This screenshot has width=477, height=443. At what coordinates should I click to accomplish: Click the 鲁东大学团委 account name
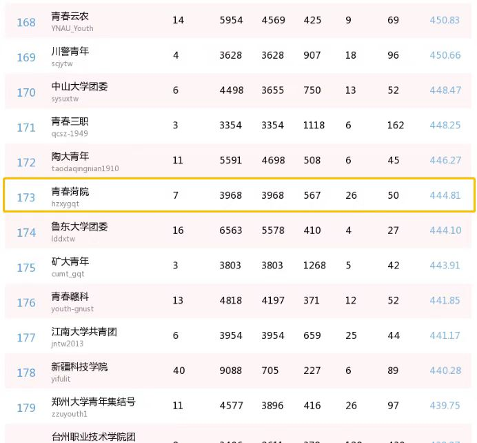pos(79,226)
